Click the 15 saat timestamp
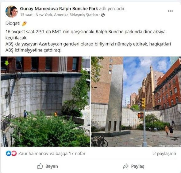The height and width of the screenshot is (173, 181). click(26, 15)
